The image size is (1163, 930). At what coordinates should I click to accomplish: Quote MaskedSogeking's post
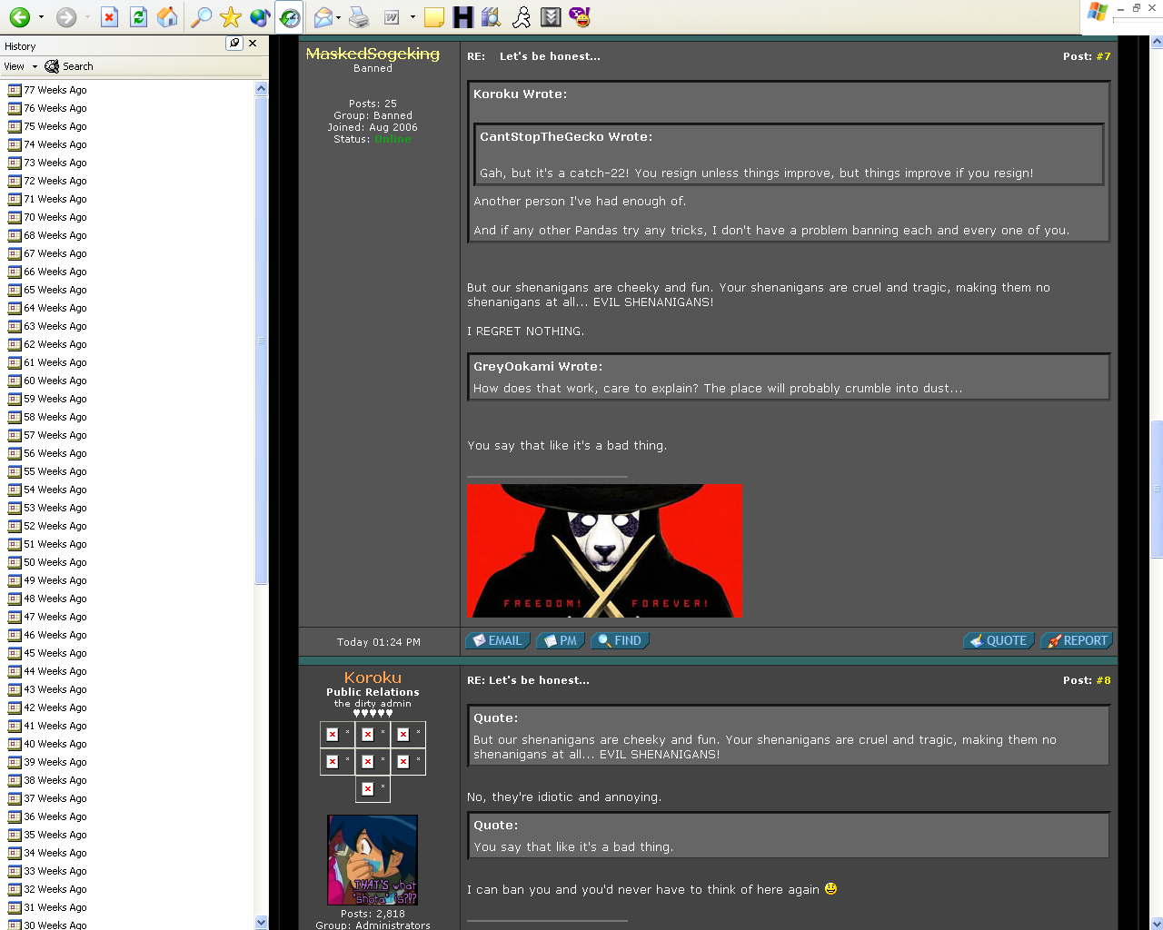[x=999, y=640]
